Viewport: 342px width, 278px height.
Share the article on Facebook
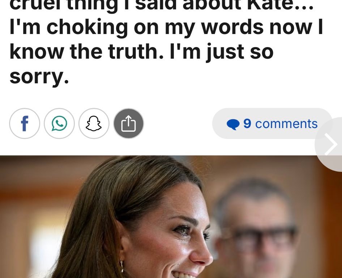tap(24, 124)
